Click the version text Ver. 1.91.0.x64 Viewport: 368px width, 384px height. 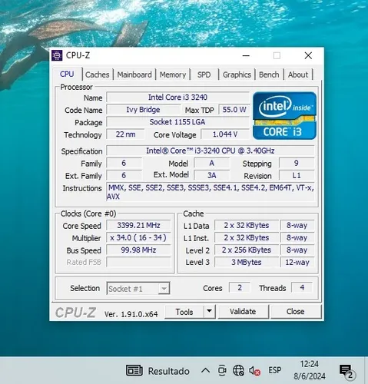coord(131,314)
